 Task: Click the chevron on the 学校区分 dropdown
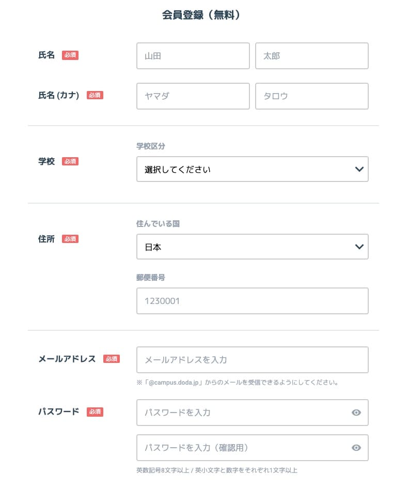(359, 169)
